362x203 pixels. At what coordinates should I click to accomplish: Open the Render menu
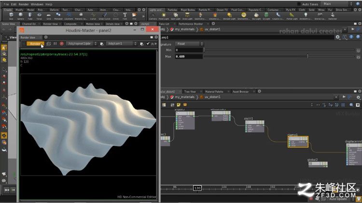tap(24, 4)
